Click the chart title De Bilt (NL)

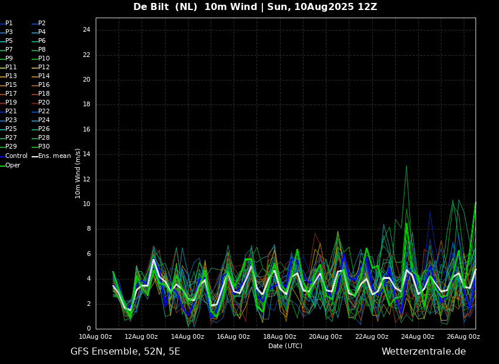pos(165,6)
